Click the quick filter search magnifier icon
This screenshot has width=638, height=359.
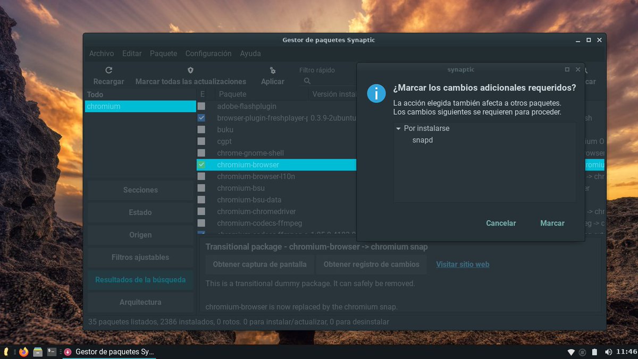[307, 81]
